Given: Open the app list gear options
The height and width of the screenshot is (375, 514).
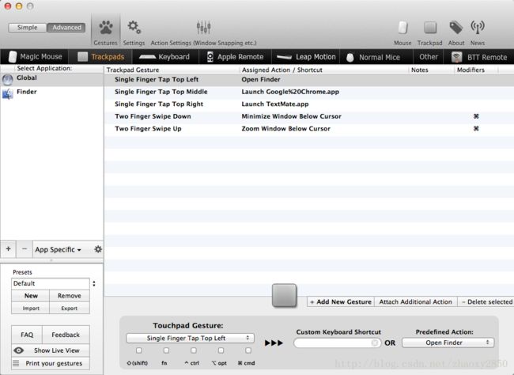Looking at the screenshot, I should click(98, 249).
